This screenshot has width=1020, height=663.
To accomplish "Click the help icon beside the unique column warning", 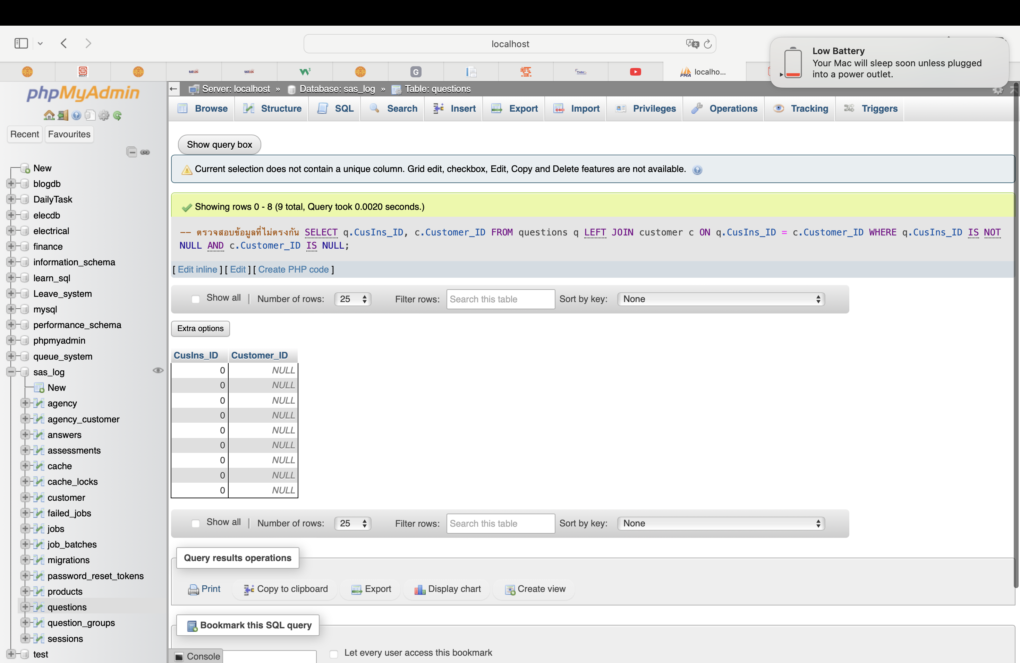I will (697, 170).
